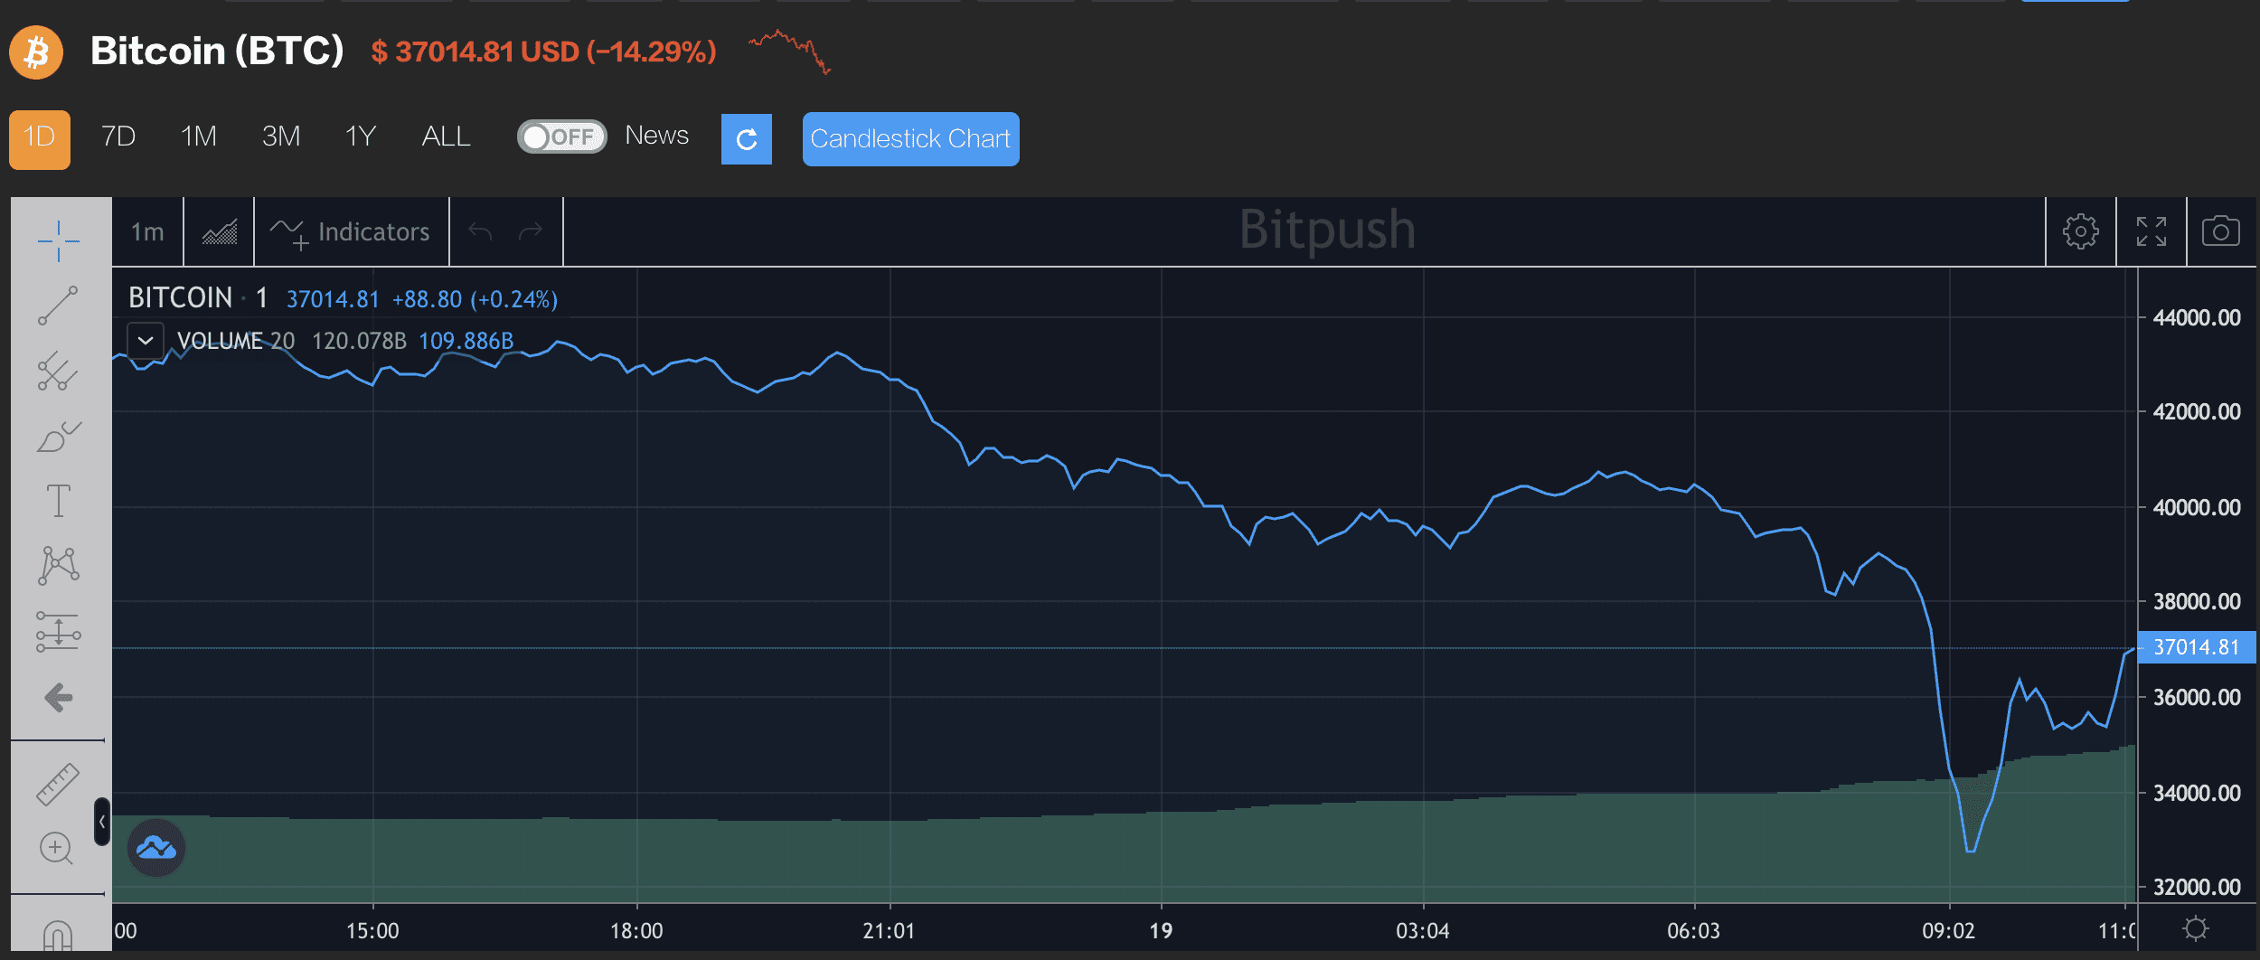Select the trend line drawing tool
Screen dimensions: 2260x960
[x=59, y=306]
